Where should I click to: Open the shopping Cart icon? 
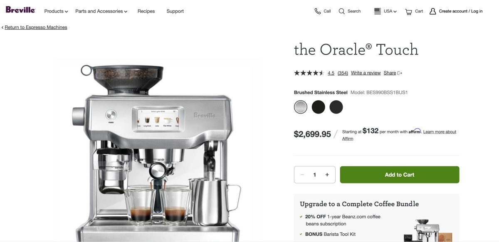[408, 12]
